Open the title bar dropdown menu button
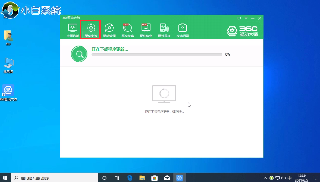 246,18
